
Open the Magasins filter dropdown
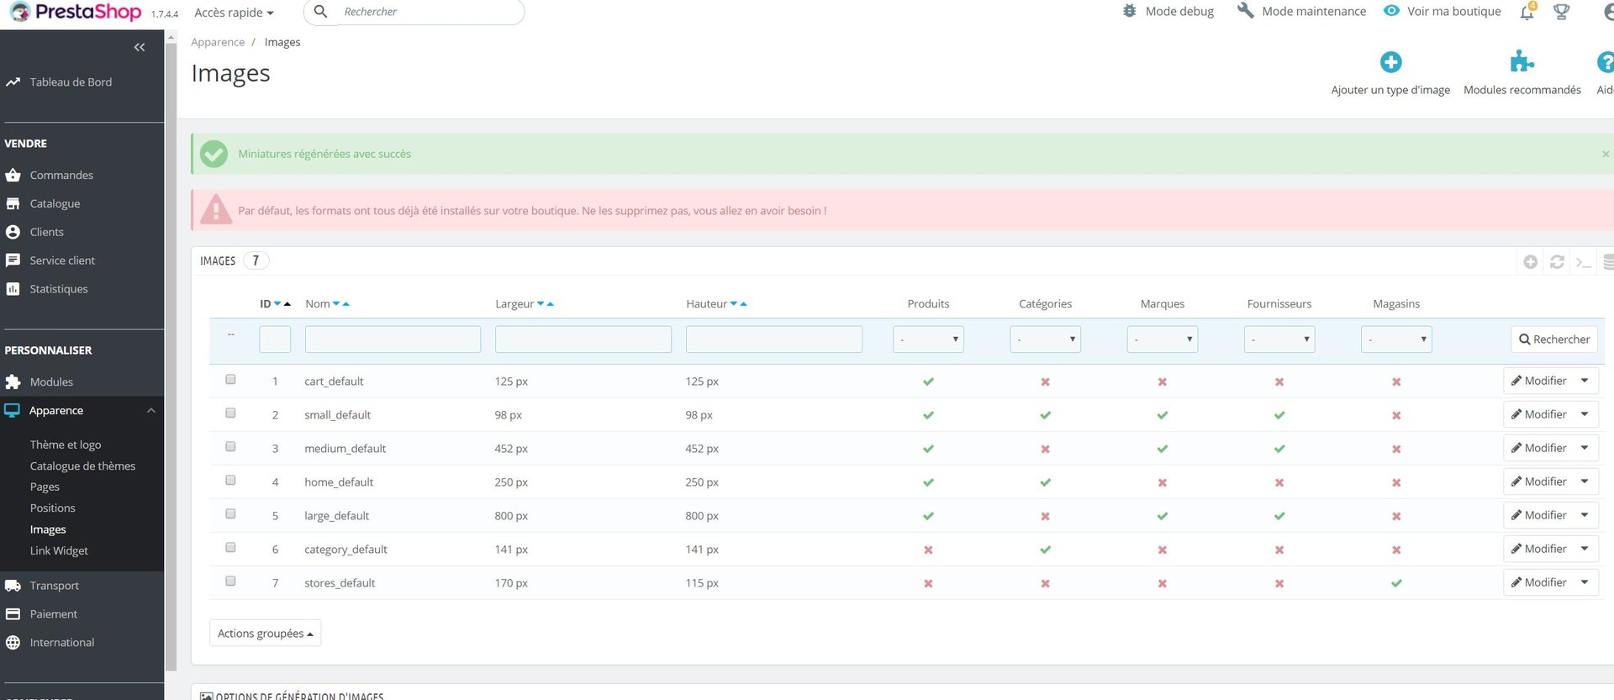point(1395,339)
